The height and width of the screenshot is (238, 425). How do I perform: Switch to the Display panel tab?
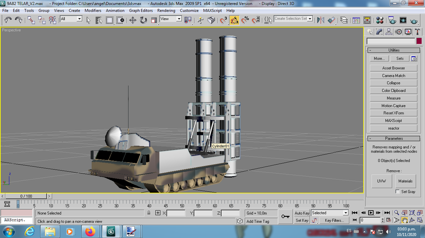pos(408,32)
